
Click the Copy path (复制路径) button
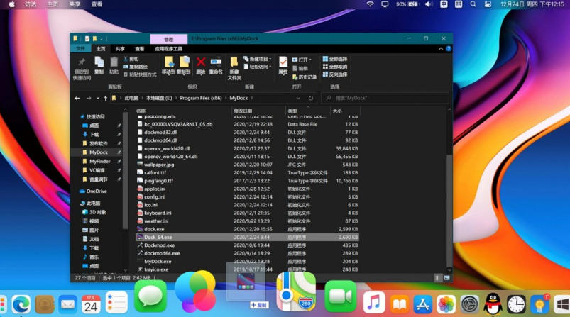[136, 67]
